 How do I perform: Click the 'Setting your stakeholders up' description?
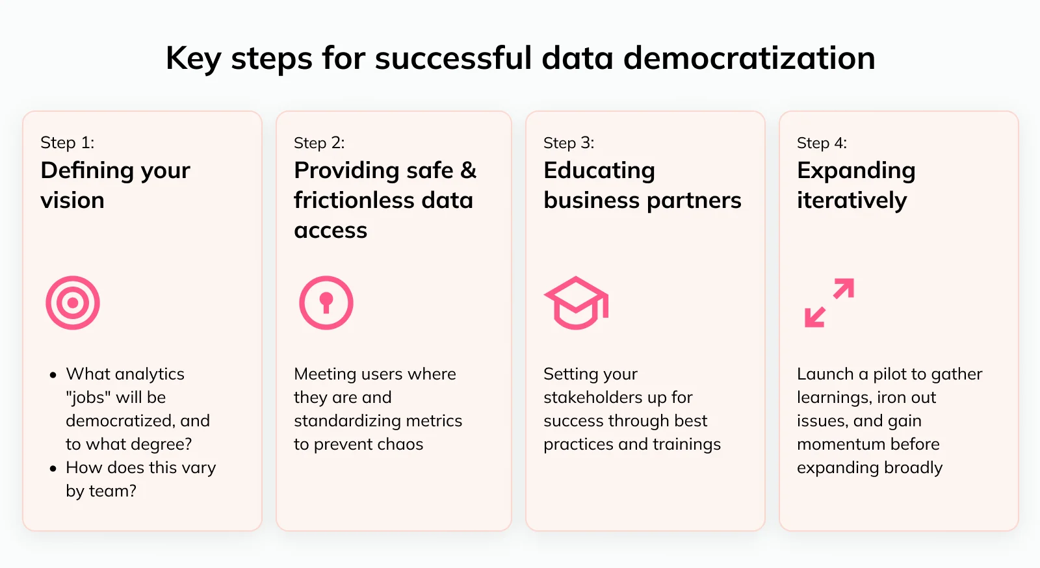632,409
